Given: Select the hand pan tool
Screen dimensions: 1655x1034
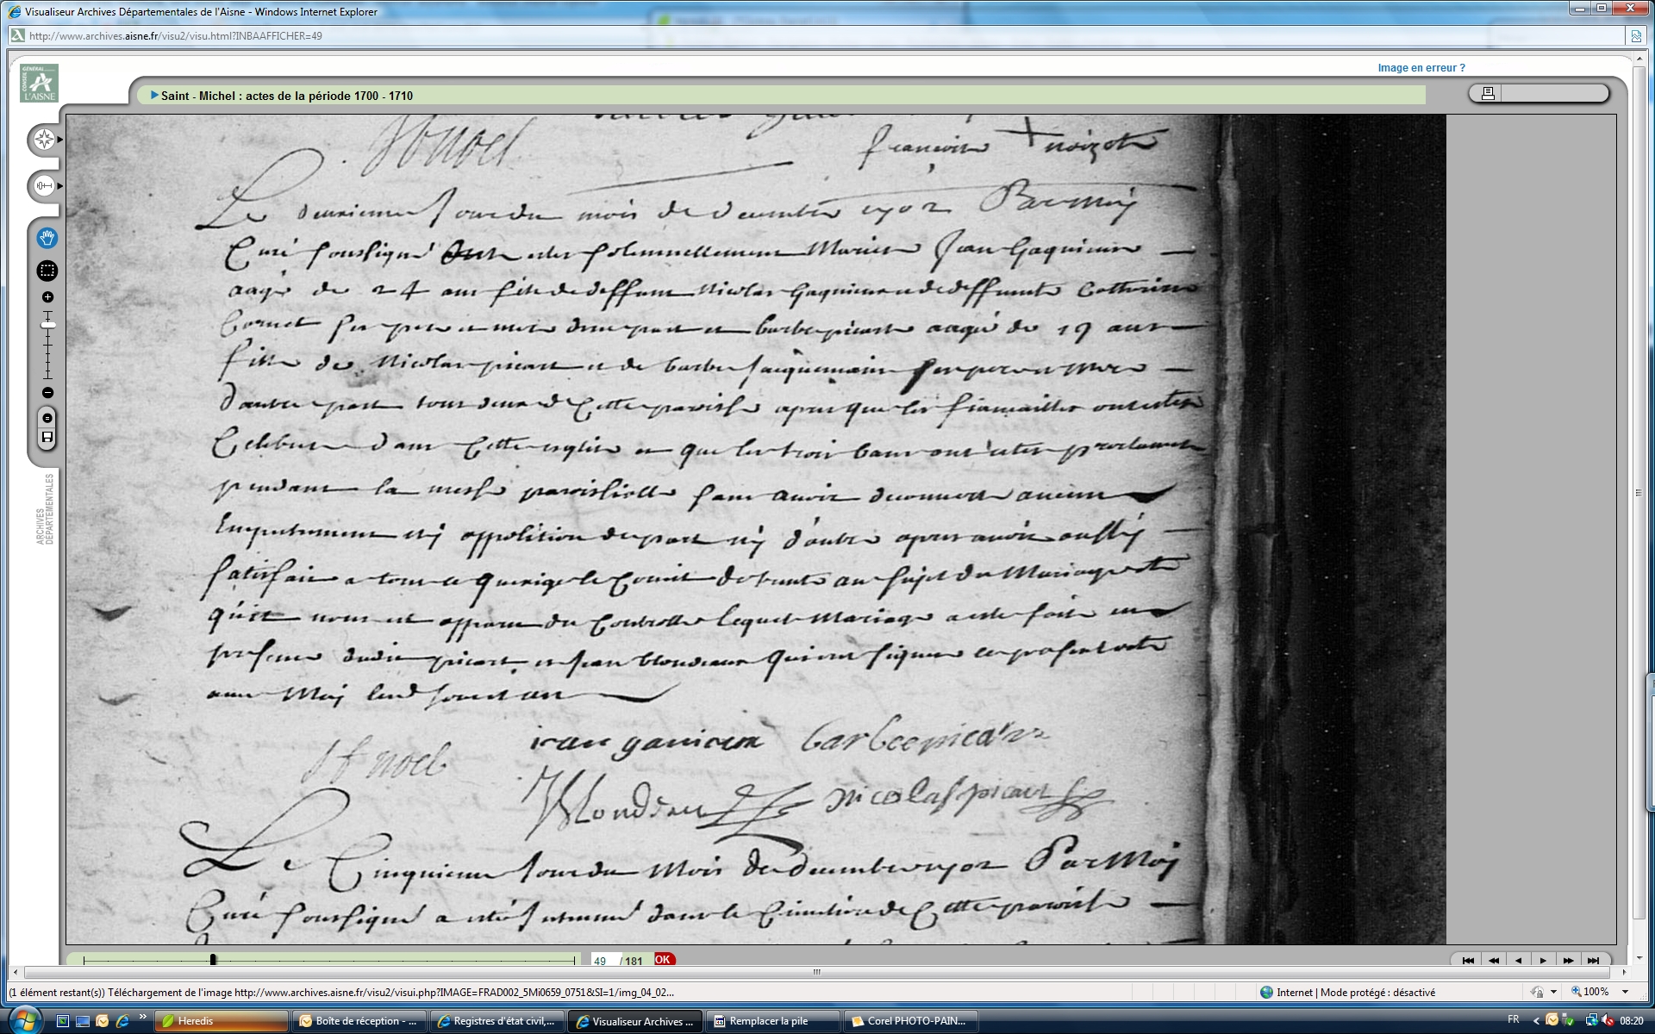Looking at the screenshot, I should (47, 238).
